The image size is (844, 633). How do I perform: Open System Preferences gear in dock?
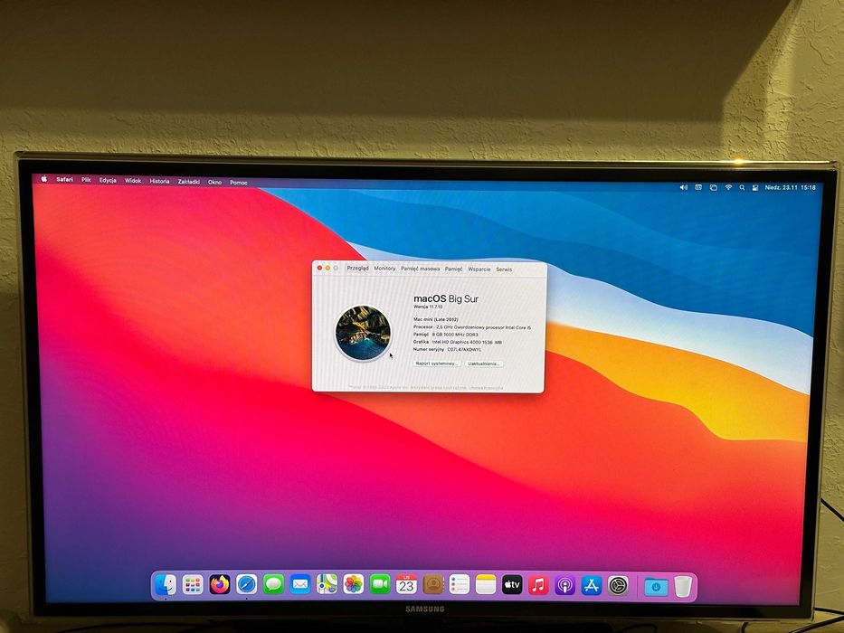point(618,586)
